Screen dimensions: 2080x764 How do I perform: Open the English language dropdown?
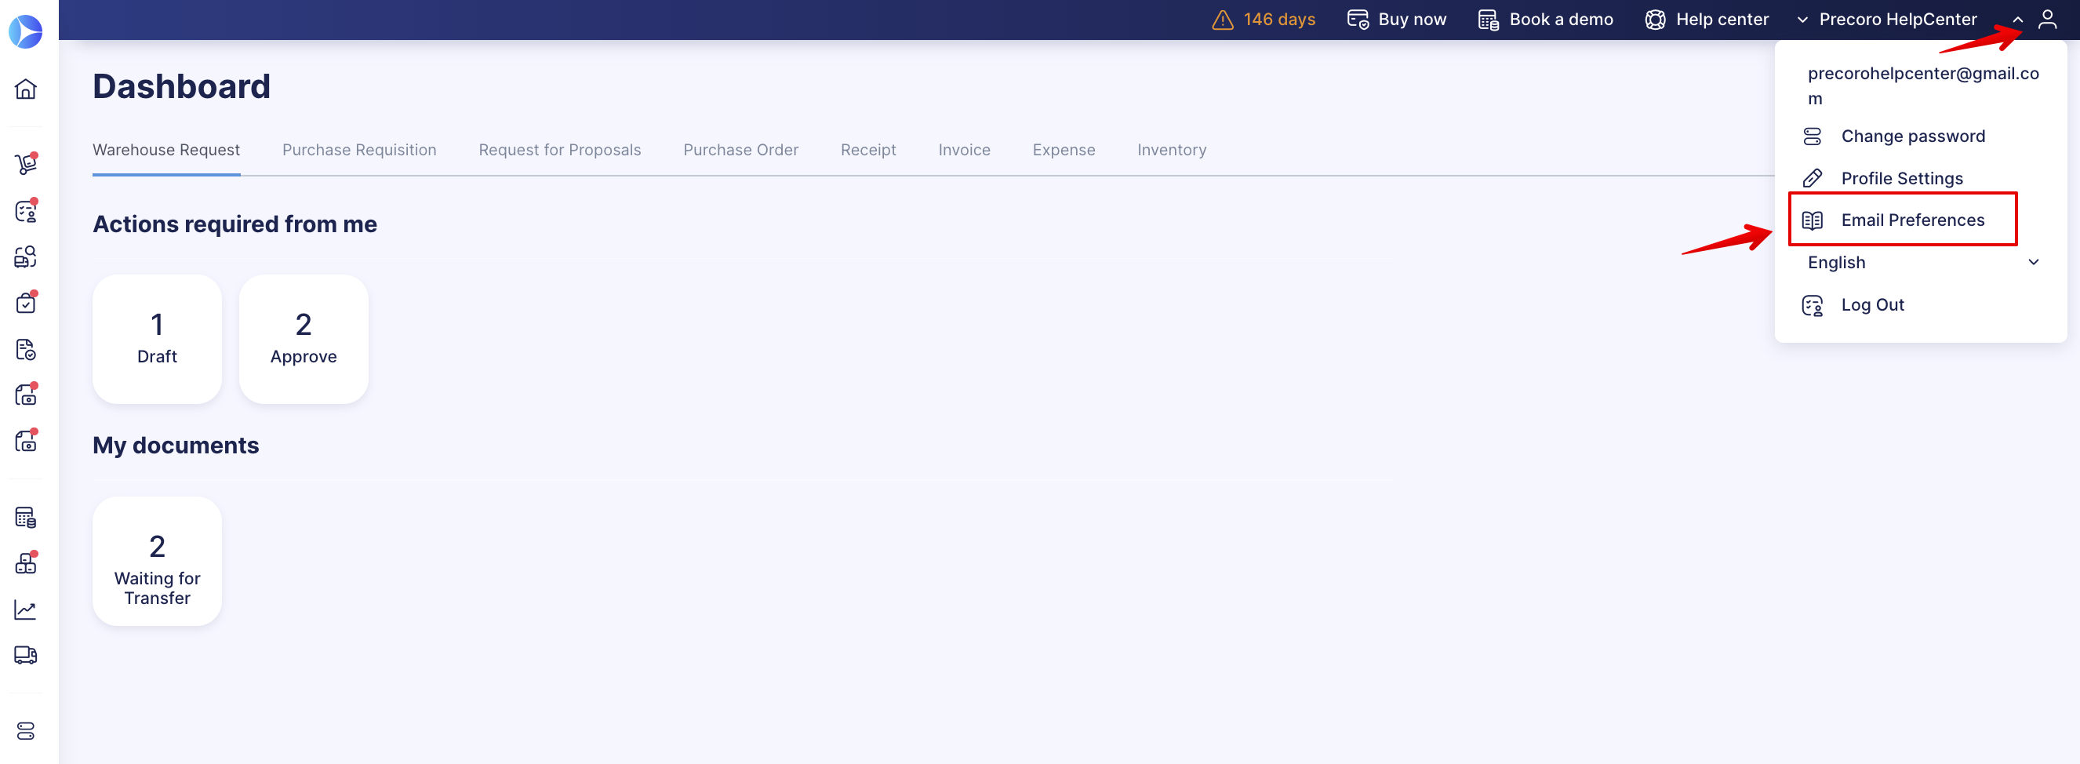point(1923,263)
